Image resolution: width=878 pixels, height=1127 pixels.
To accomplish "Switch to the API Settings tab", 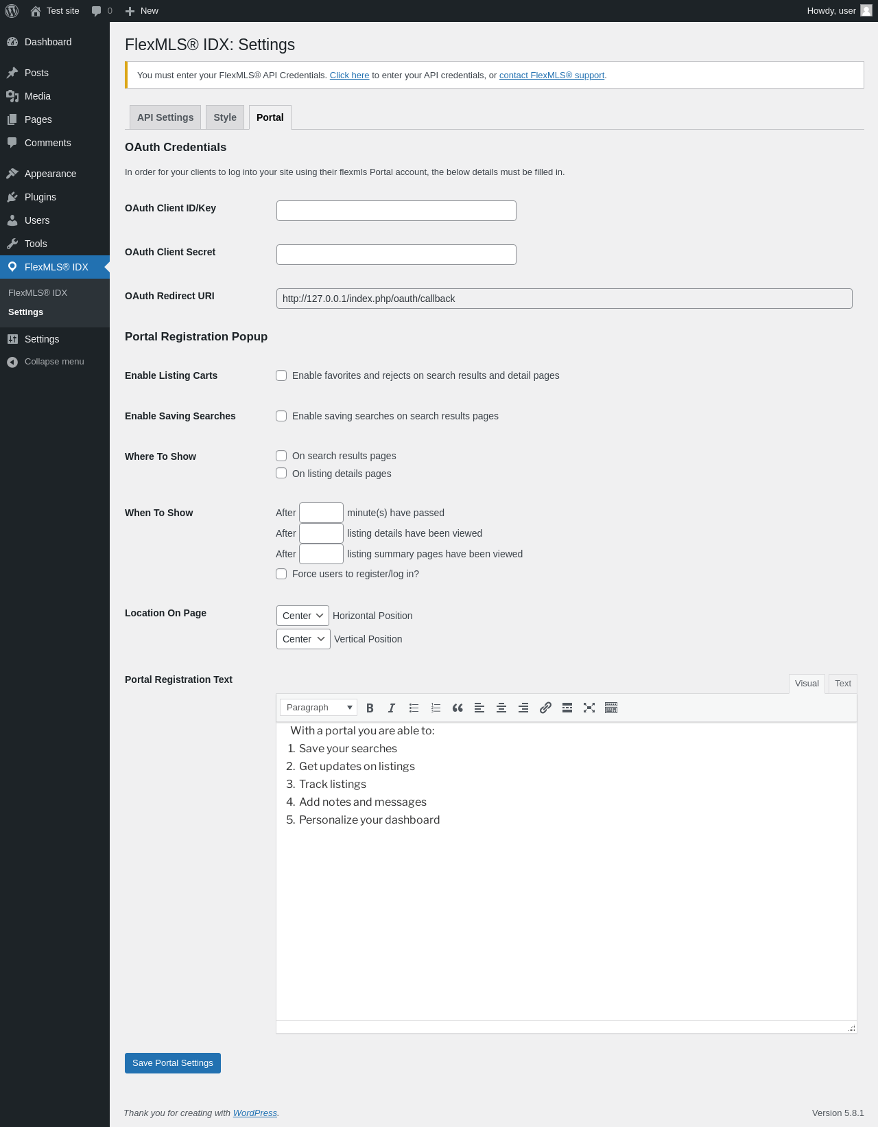I will (x=165, y=117).
